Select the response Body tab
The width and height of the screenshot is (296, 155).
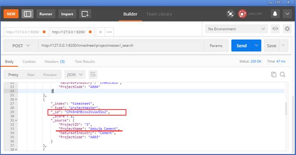(x=9, y=62)
